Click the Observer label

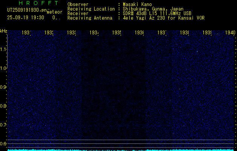click(78, 5)
